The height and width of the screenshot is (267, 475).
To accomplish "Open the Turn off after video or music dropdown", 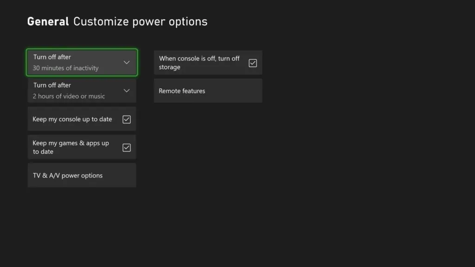I will [x=82, y=90].
